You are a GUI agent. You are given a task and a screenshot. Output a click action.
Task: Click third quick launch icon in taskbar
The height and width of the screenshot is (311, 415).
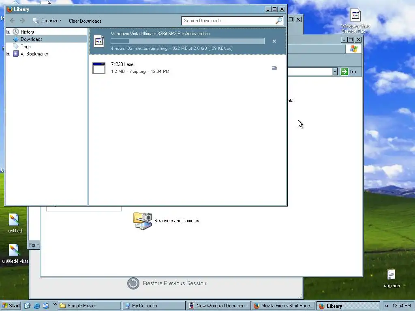46,306
